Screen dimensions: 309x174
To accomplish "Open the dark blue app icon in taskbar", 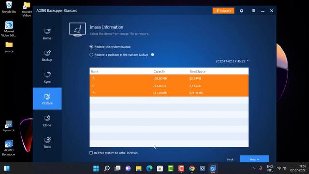I will point(202,168).
